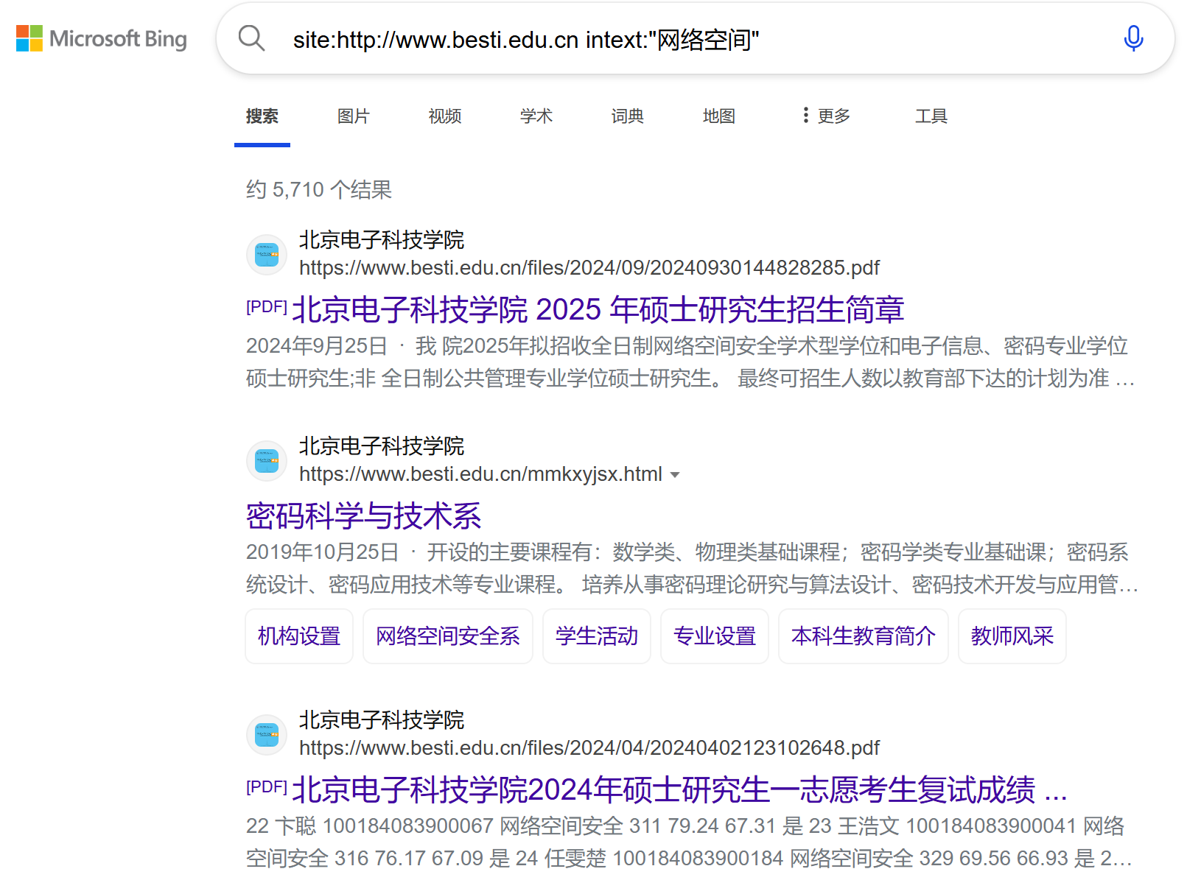The width and height of the screenshot is (1187, 880).
Task: Click the favicon beside the mmkxyjsx.html result
Action: coord(266,461)
